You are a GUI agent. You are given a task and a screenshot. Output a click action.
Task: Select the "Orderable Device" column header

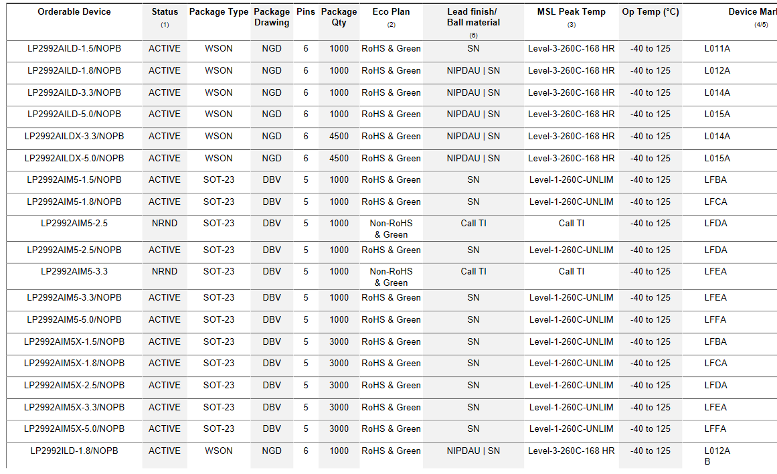point(74,12)
